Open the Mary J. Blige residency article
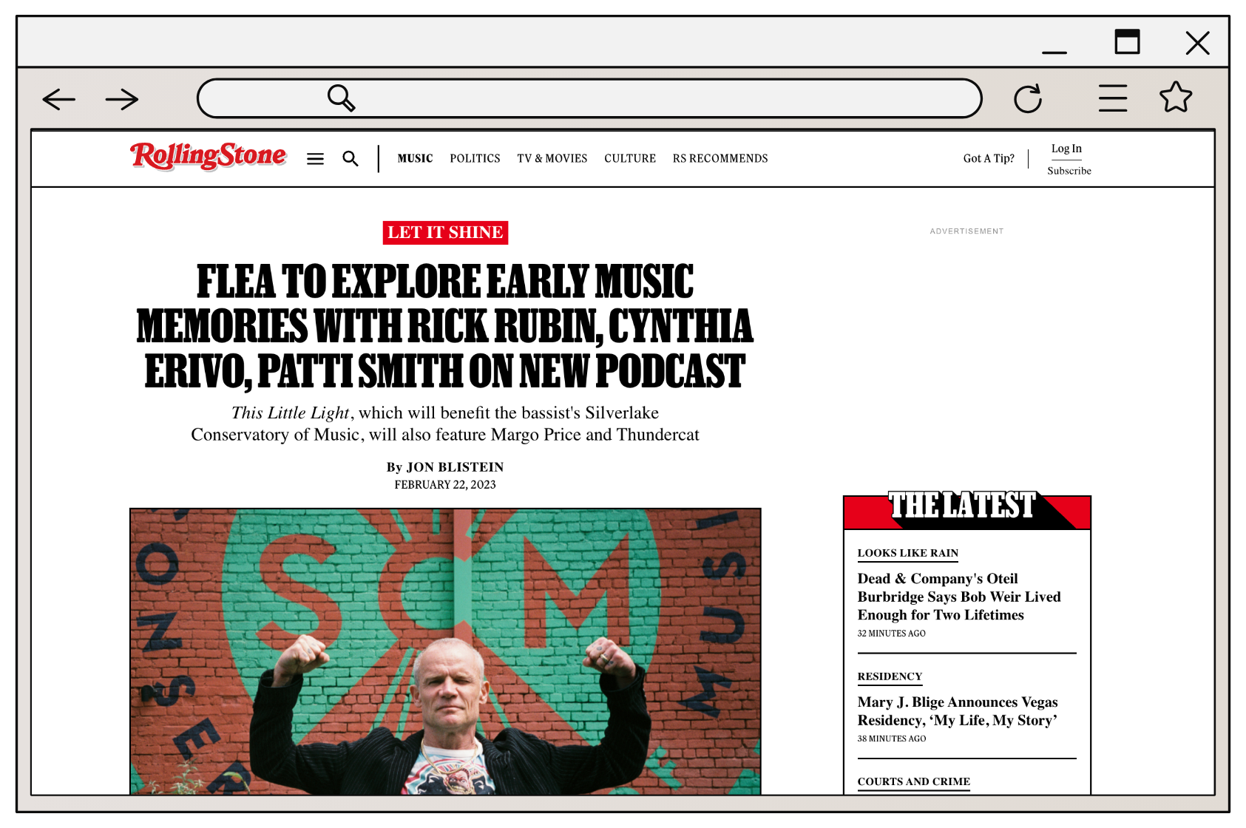 coord(957,710)
